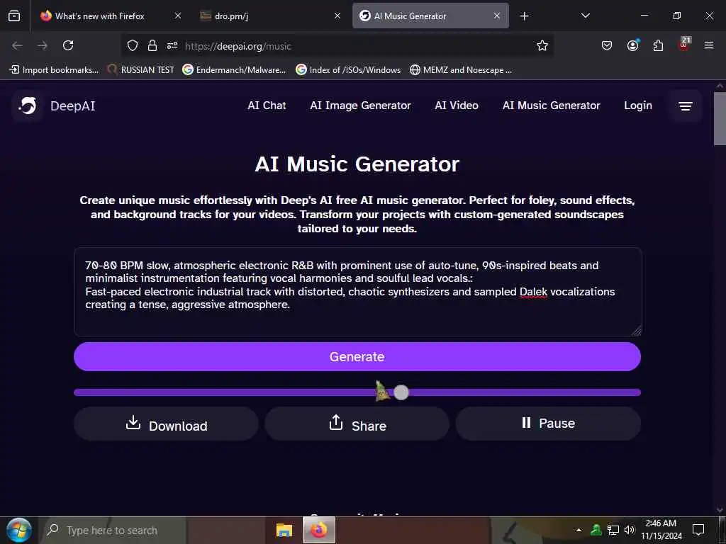Pause the playing audio
726x544 pixels.
(548, 424)
